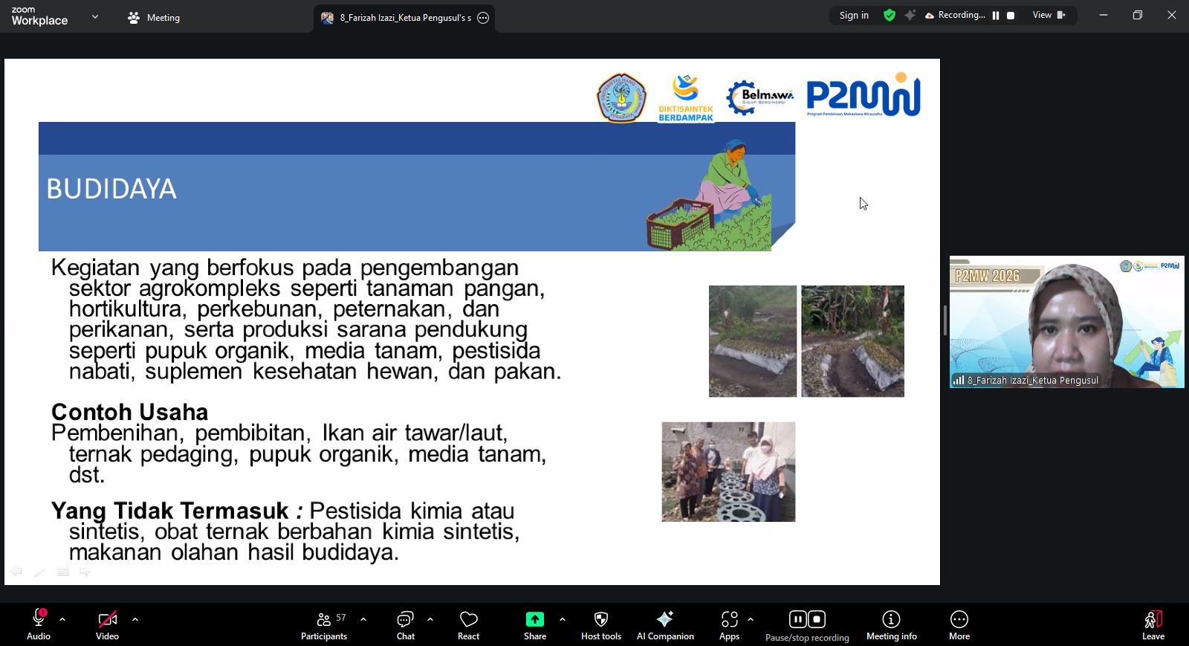Screen dimensions: 1189x646
Task: Expand video options arrow next to Video
Action: click(135, 618)
